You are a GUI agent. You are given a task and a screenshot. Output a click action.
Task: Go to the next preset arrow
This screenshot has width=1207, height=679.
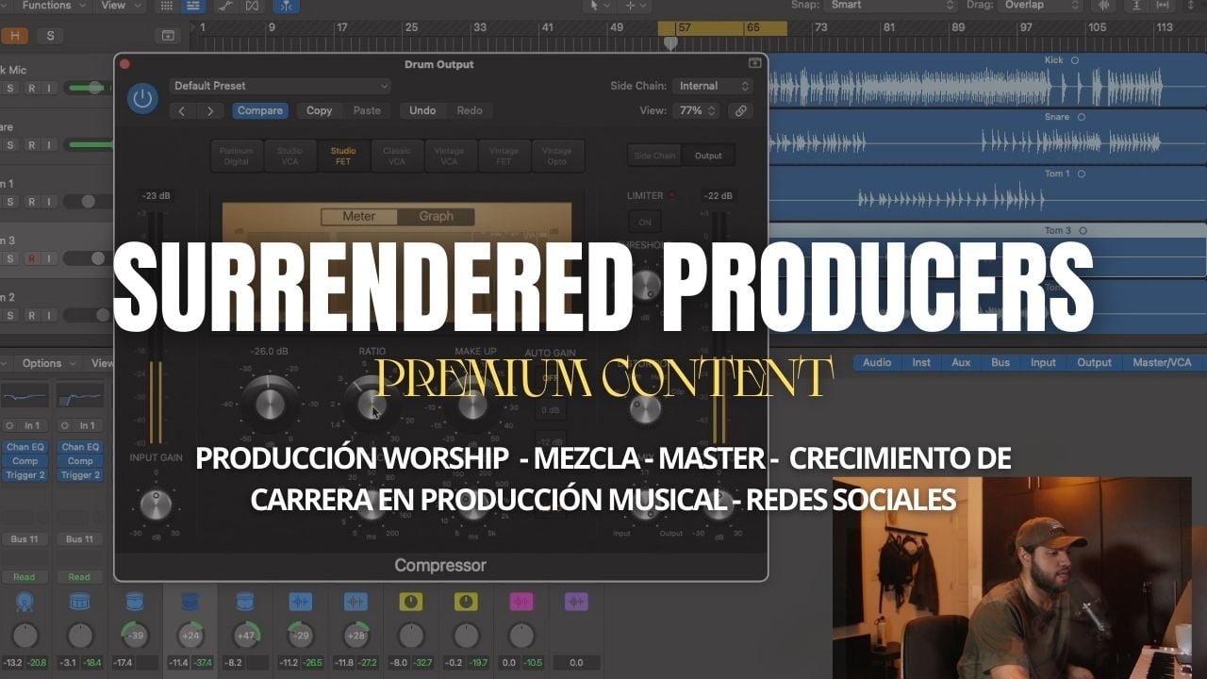click(x=209, y=110)
